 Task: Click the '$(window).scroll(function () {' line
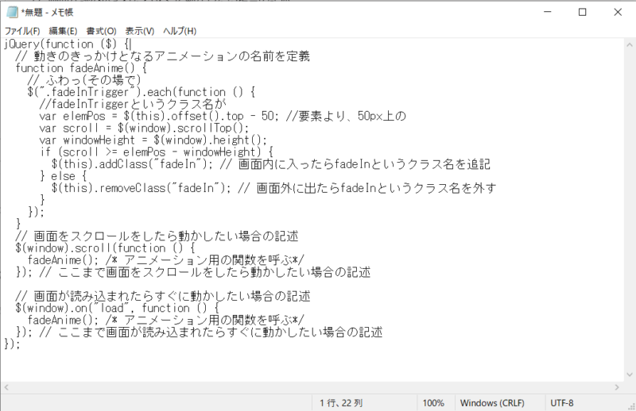click(105, 248)
